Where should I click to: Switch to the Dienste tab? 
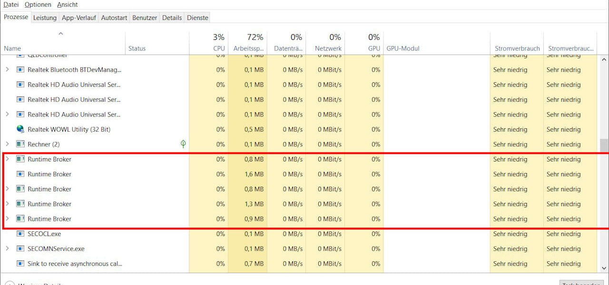click(x=197, y=18)
